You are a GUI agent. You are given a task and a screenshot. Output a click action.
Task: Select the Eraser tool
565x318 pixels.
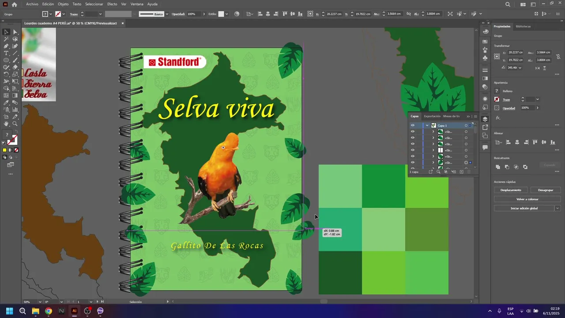[x=15, y=67]
